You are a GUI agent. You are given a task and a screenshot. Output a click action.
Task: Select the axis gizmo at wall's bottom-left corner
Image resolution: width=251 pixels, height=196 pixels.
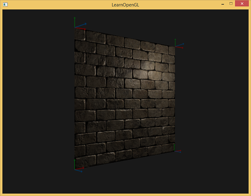point(78,167)
